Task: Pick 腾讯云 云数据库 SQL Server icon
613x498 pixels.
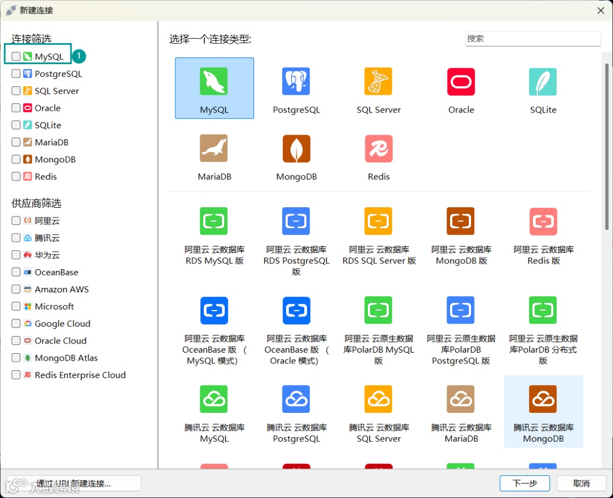Action: click(x=378, y=399)
